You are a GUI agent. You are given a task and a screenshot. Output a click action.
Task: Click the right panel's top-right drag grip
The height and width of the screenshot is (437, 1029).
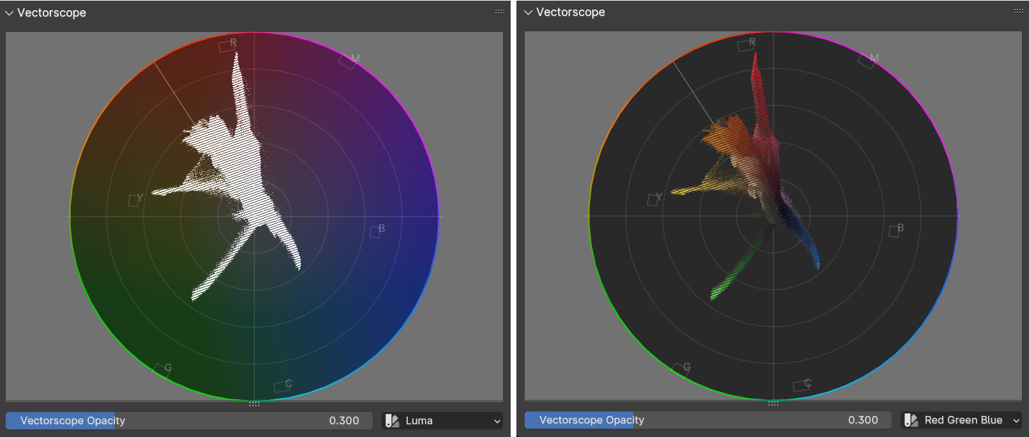pyautogui.click(x=1019, y=11)
